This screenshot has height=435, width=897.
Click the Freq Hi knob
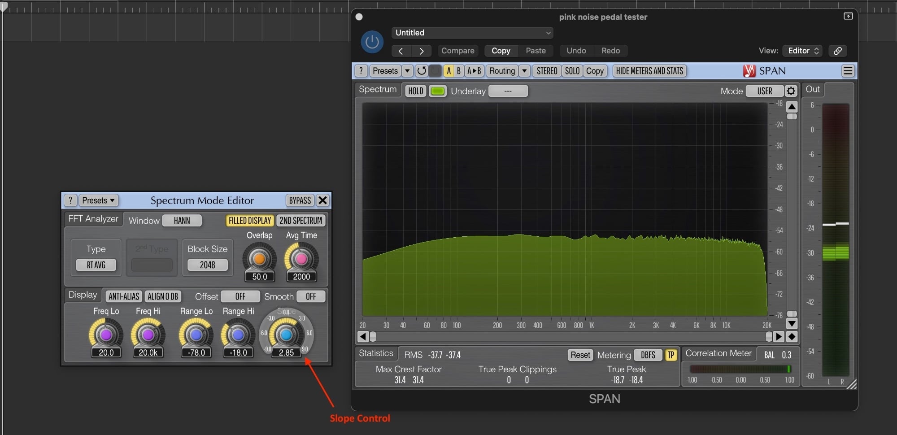(148, 335)
